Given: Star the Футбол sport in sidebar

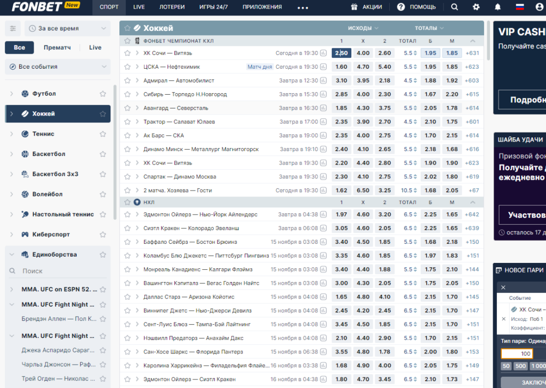Looking at the screenshot, I should click(x=103, y=94).
